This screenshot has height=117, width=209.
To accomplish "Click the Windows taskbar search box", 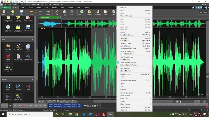I will (x=30, y=114).
